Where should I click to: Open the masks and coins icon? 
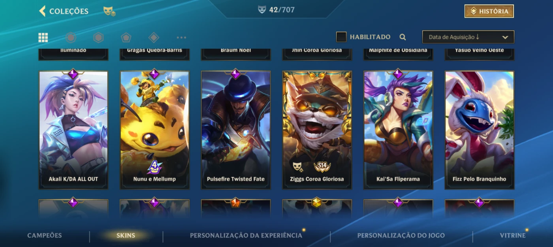click(x=109, y=11)
